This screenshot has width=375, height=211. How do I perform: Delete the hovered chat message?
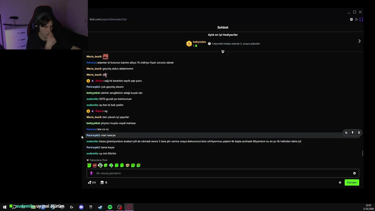point(359,133)
